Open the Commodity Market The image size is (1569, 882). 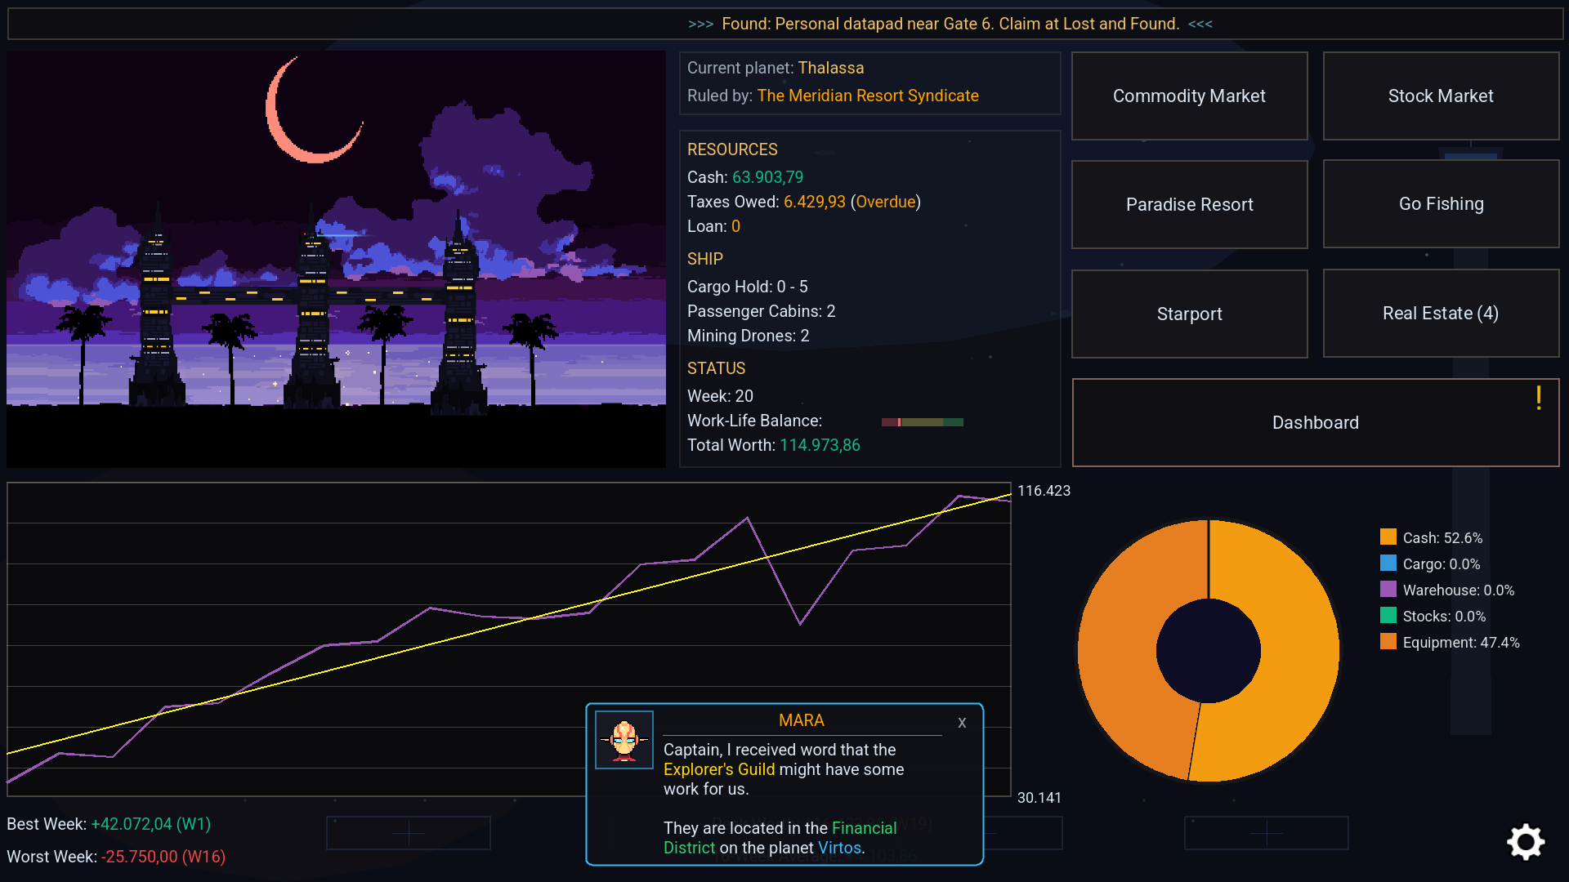[1189, 96]
